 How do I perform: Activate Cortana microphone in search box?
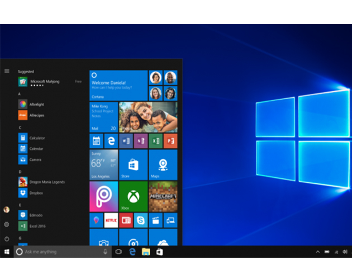[105, 252]
